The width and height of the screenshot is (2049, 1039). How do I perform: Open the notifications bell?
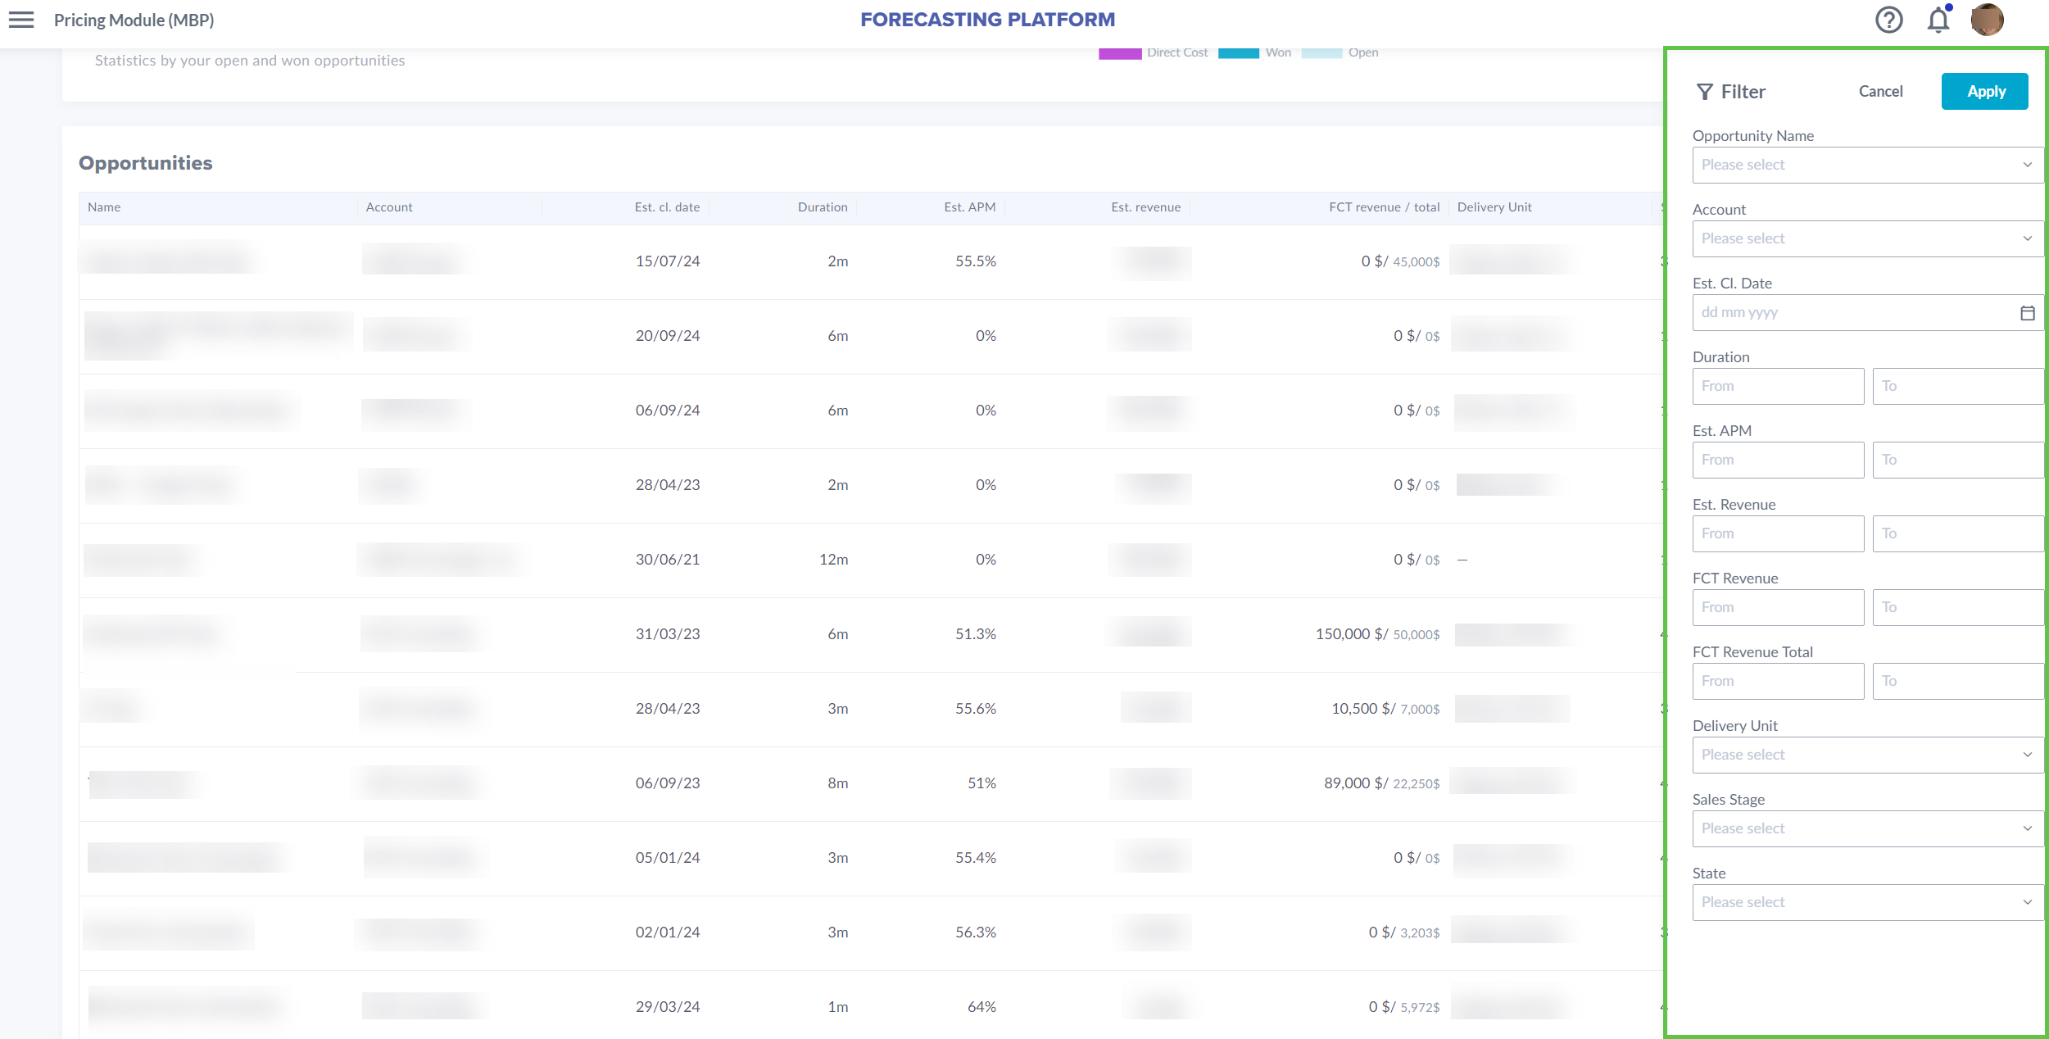tap(1938, 20)
